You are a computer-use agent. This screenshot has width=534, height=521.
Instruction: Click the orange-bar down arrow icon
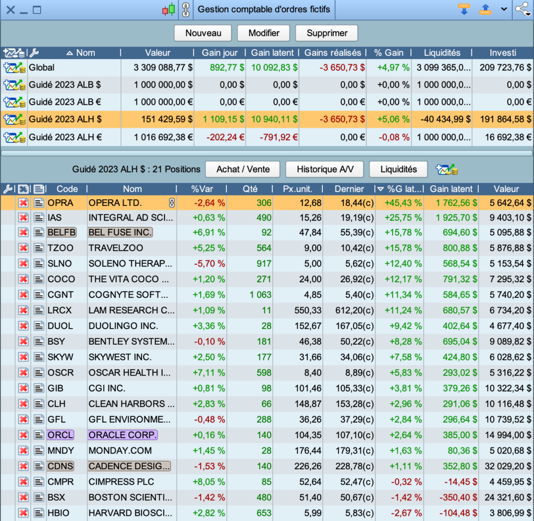point(464,9)
